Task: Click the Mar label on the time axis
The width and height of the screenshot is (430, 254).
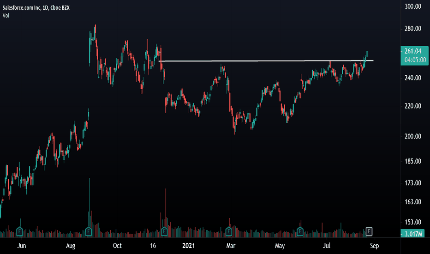Action: coord(231,246)
